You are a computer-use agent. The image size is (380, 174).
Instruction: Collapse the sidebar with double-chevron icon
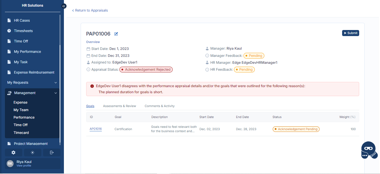[64, 6]
